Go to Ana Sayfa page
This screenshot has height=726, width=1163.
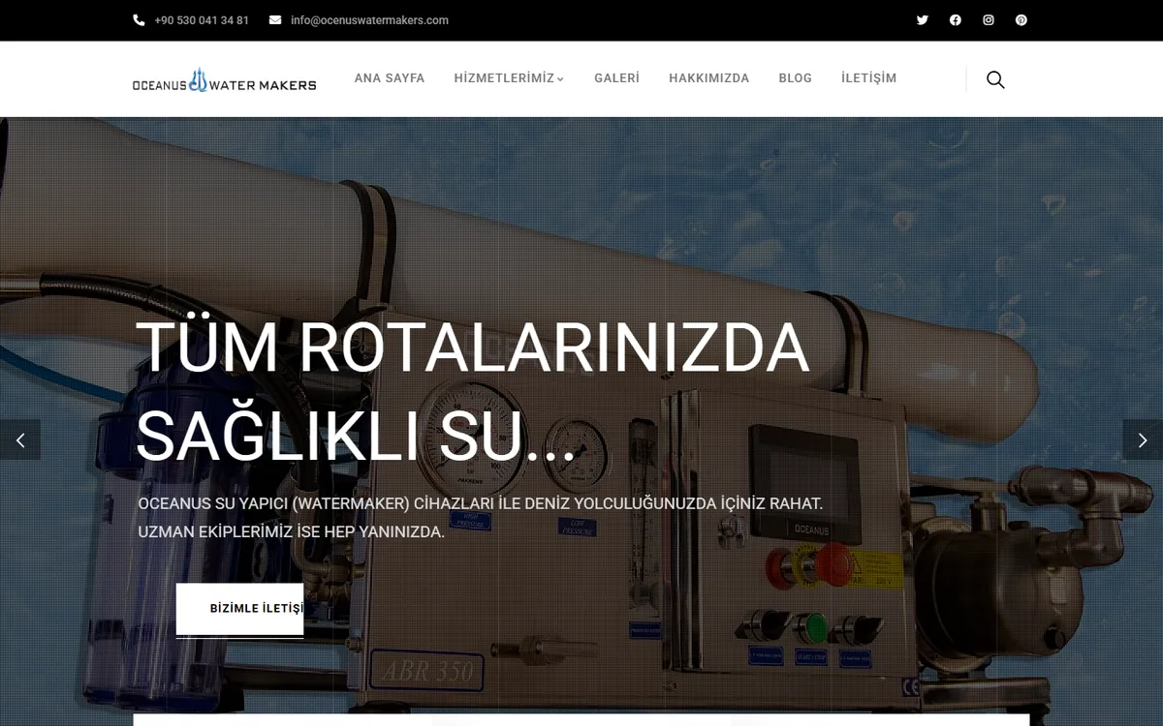point(390,78)
